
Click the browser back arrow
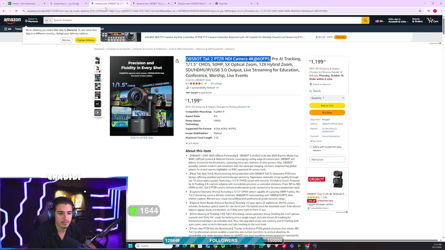click(x=4, y=11)
